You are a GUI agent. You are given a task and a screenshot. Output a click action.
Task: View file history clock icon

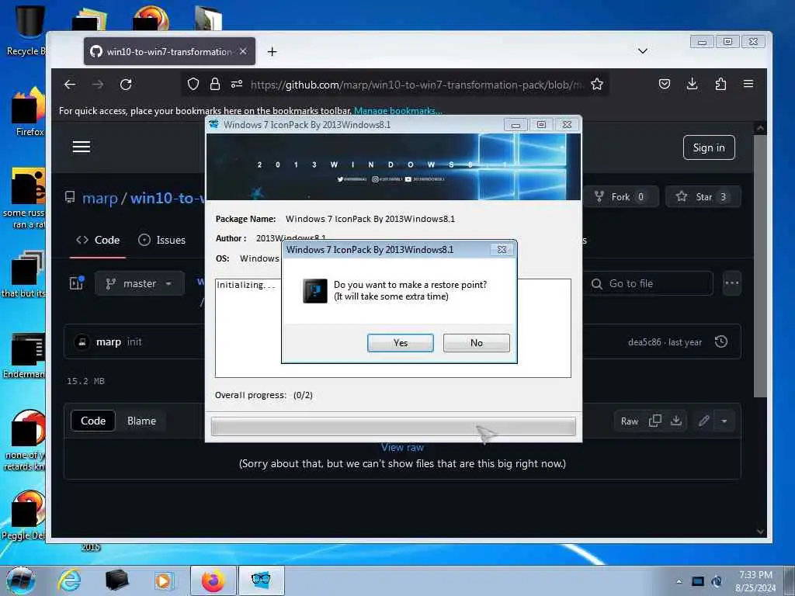pos(721,341)
